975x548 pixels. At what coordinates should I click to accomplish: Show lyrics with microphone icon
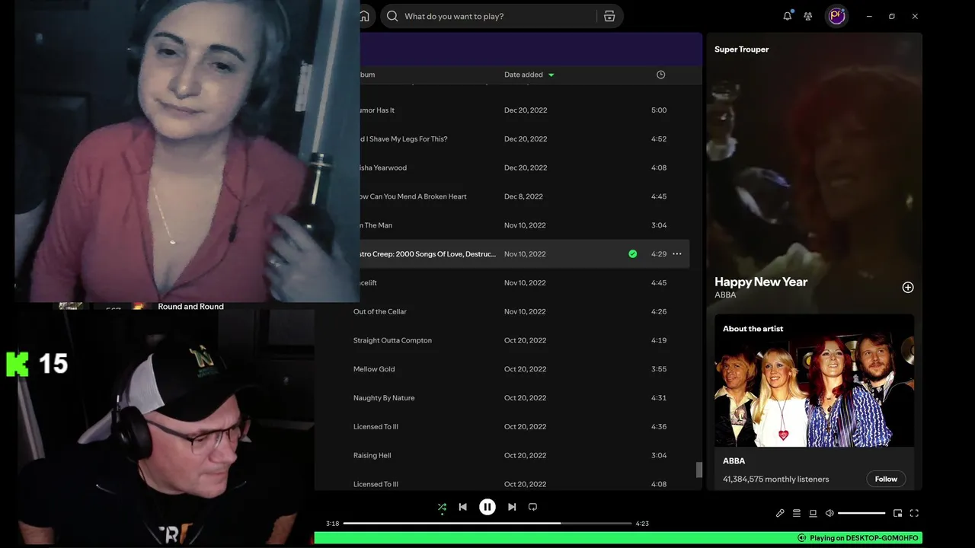780,513
